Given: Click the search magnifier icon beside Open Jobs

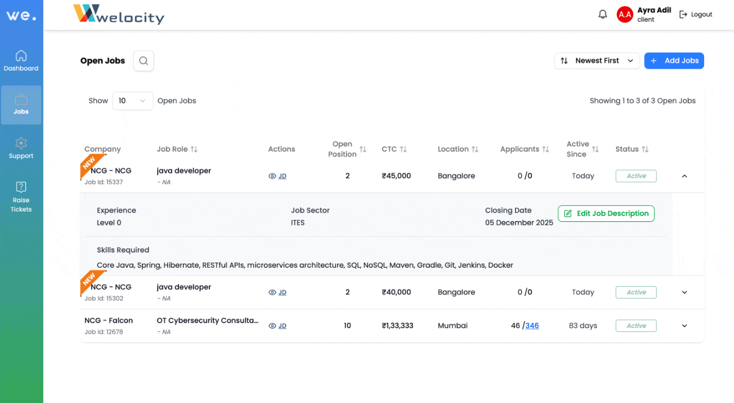Looking at the screenshot, I should click(x=143, y=61).
